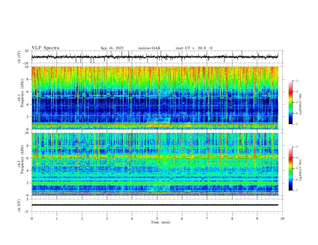Image resolution: width=318 pixels, height=245 pixels.
Task: Click the ch.2 colorbar log(PSD) label
Action: coord(301,171)
